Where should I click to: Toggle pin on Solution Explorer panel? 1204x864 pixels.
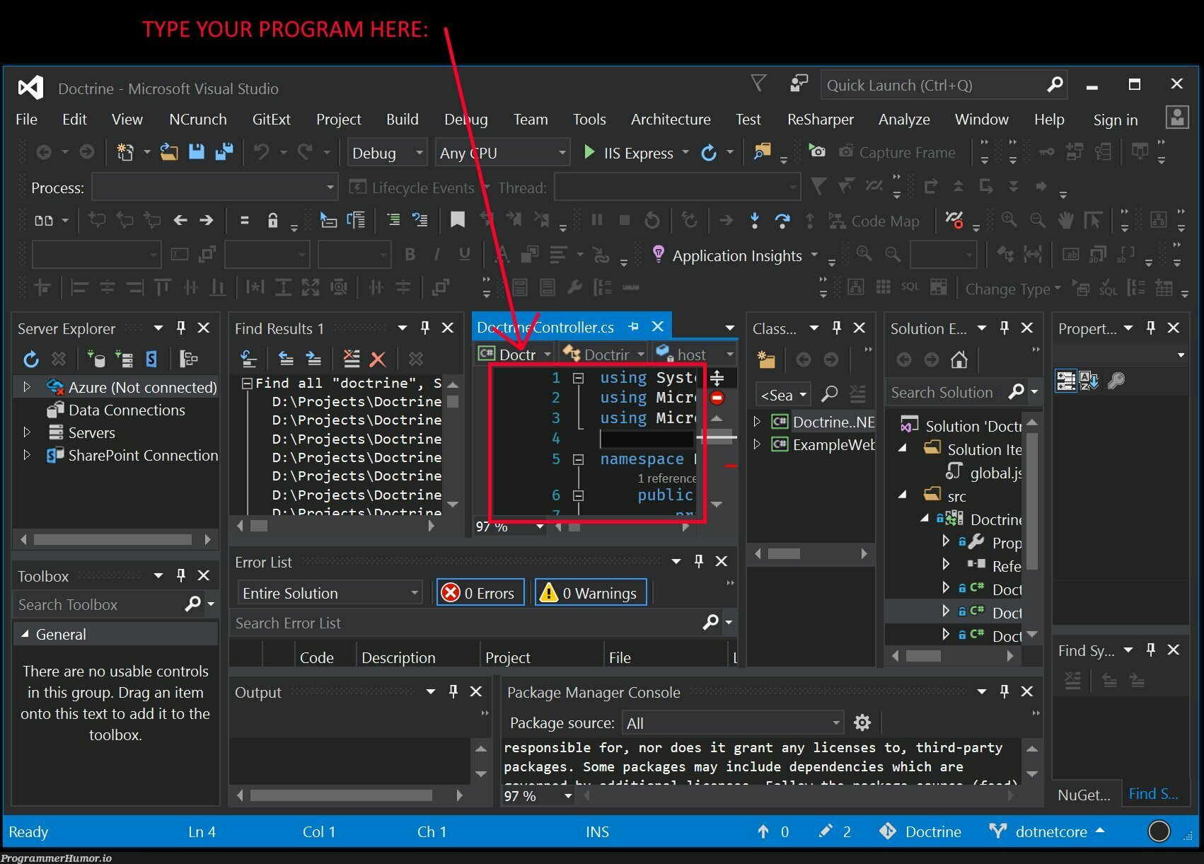(x=1005, y=328)
